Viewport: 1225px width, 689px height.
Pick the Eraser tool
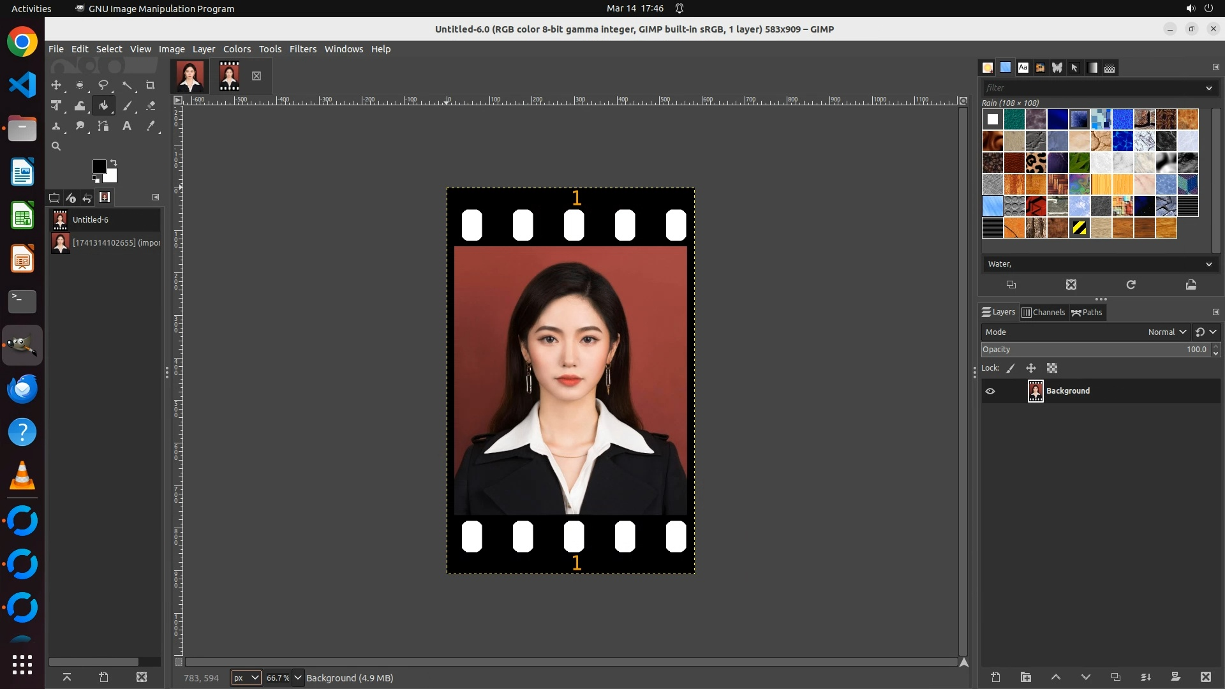pos(151,106)
